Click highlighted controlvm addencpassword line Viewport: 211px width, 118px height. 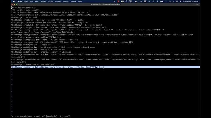(105, 67)
